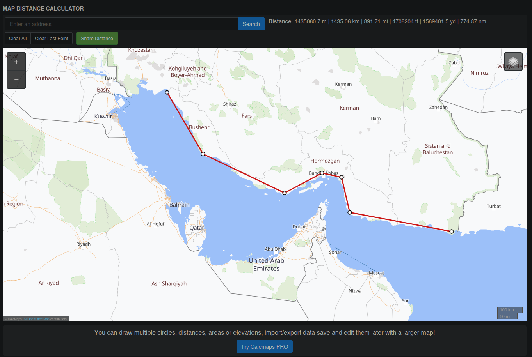Zoom in on the map with plus button
Screen dimensions: 532x357
click(x=16, y=62)
